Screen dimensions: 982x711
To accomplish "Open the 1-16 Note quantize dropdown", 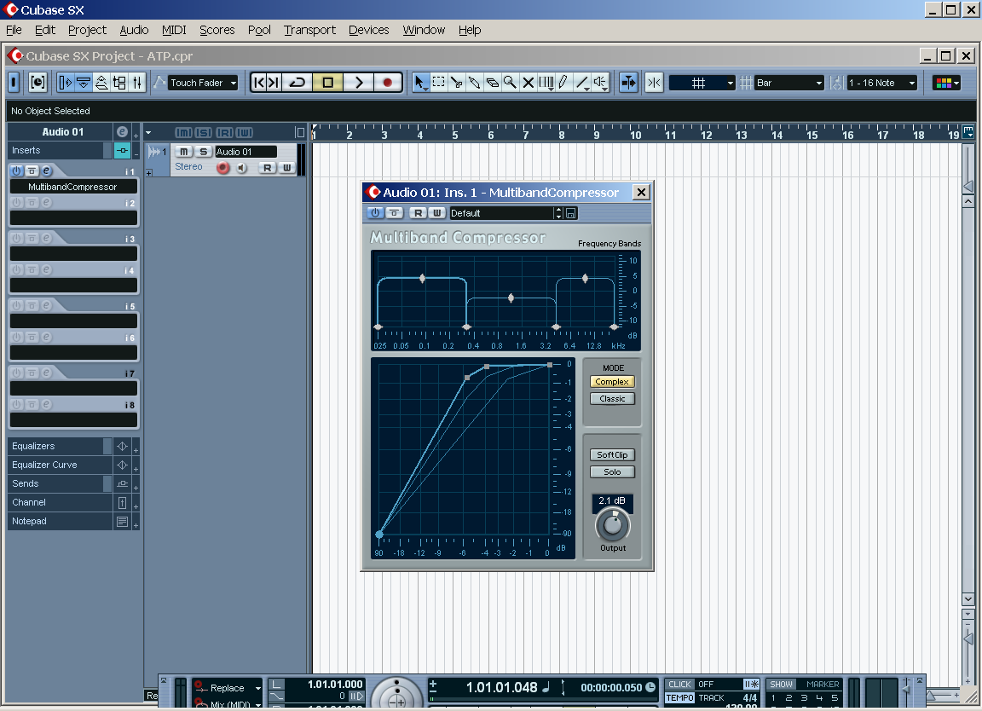I will (x=882, y=83).
